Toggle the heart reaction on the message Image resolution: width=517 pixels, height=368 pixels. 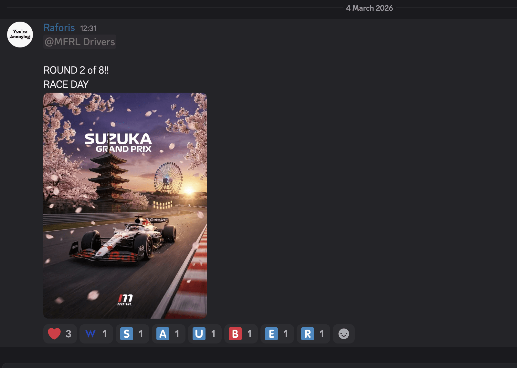60,334
